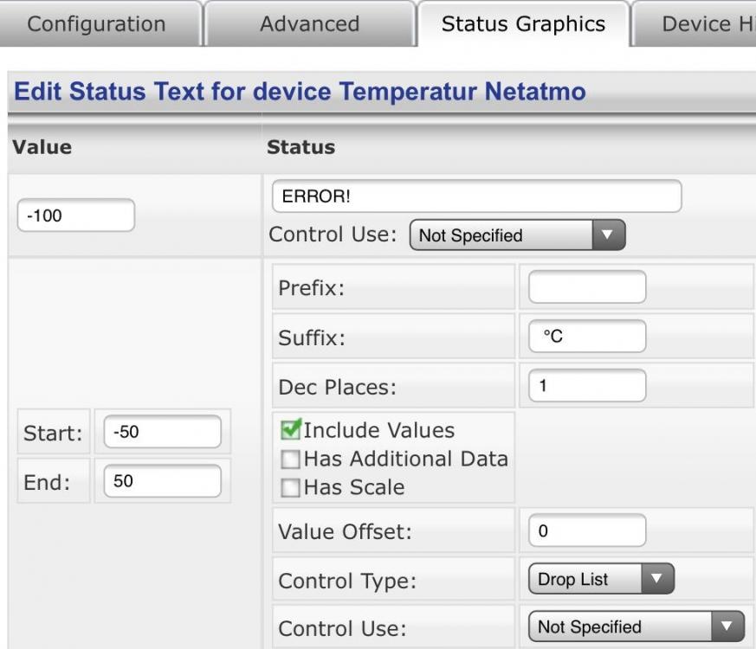The image size is (756, 649).
Task: Click the End range field with 50
Action: tap(161, 481)
